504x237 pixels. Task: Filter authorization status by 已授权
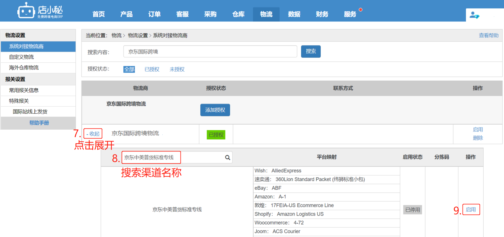(x=152, y=69)
